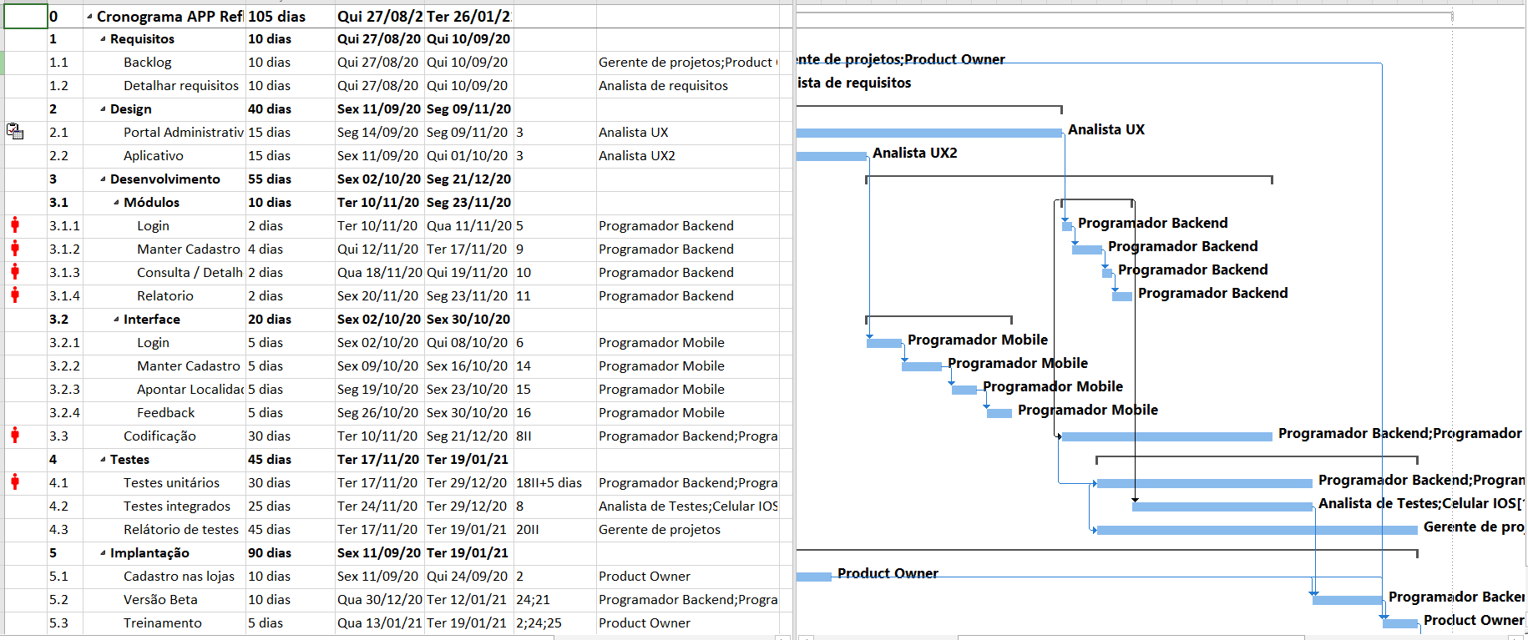The width and height of the screenshot is (1528, 640).
Task: Select the Portal Administrativ task name cell
Action: (164, 133)
